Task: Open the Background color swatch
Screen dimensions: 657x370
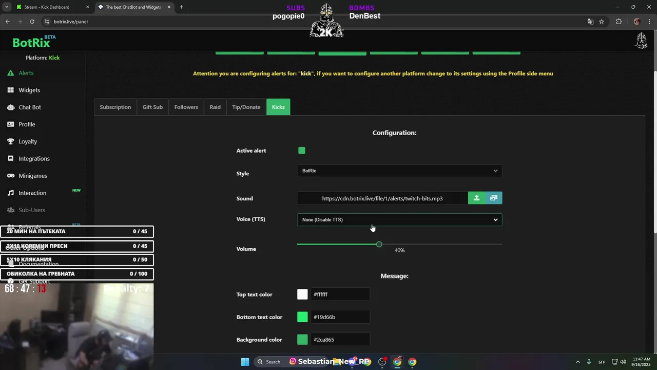Action: [302, 340]
